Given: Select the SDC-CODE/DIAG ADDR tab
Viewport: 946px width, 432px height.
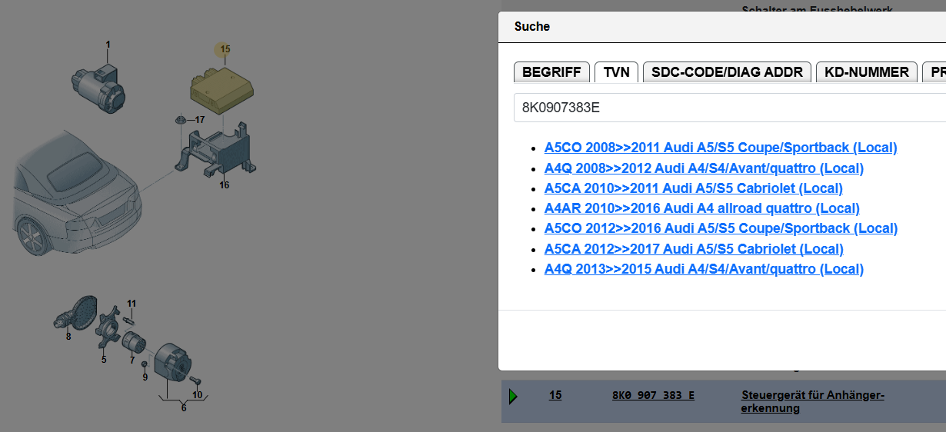Looking at the screenshot, I should point(727,72).
